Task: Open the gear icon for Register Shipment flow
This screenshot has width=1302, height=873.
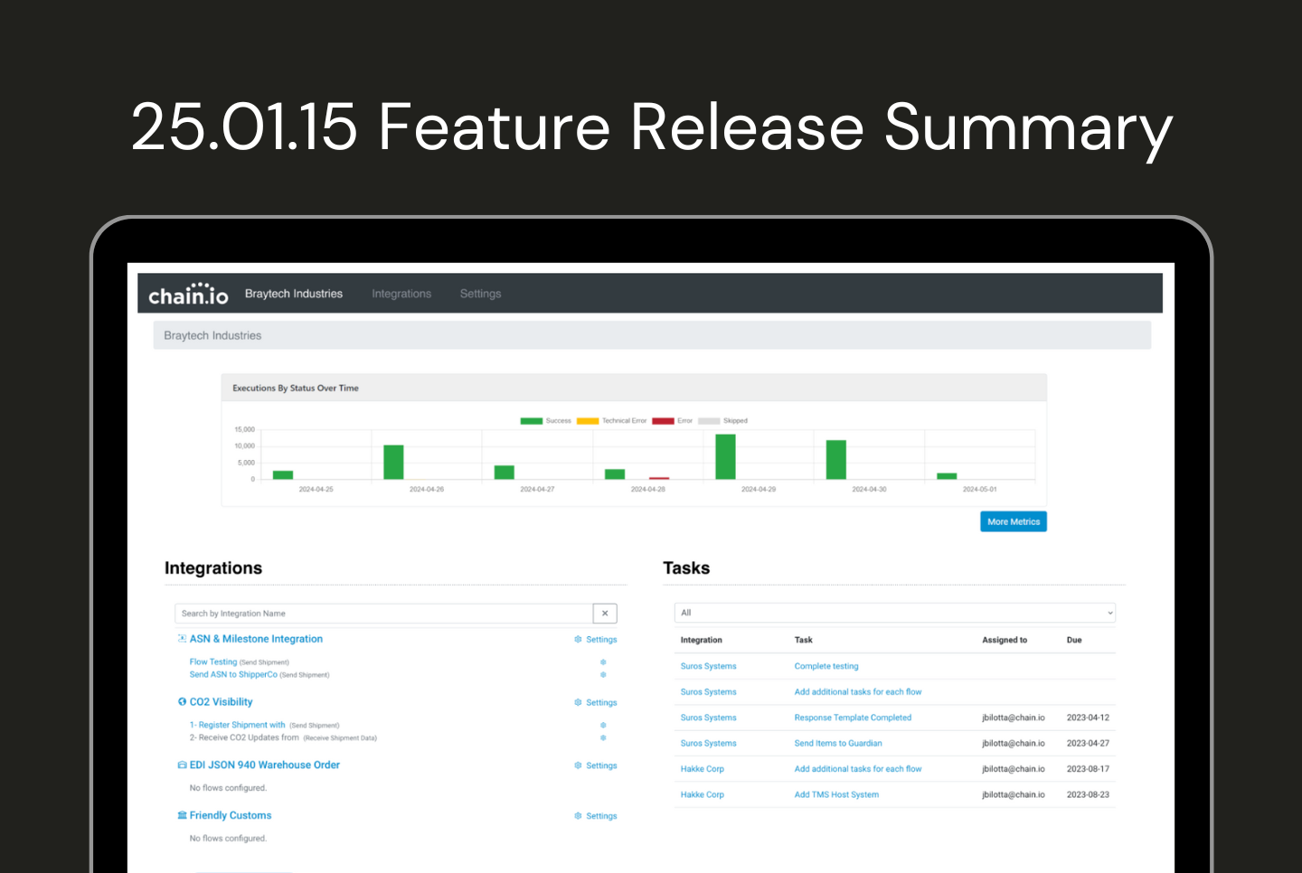Action: tap(603, 726)
